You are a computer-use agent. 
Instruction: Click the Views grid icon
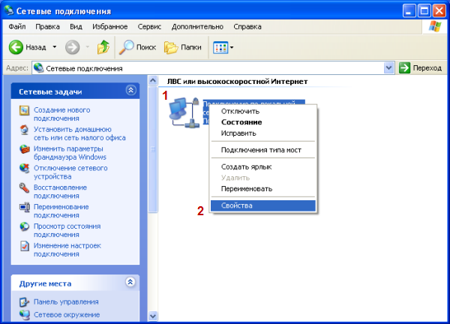point(220,48)
